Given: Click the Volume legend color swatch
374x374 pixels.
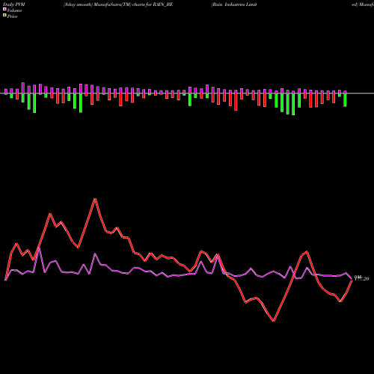Looking at the screenshot, I should point(4,9).
